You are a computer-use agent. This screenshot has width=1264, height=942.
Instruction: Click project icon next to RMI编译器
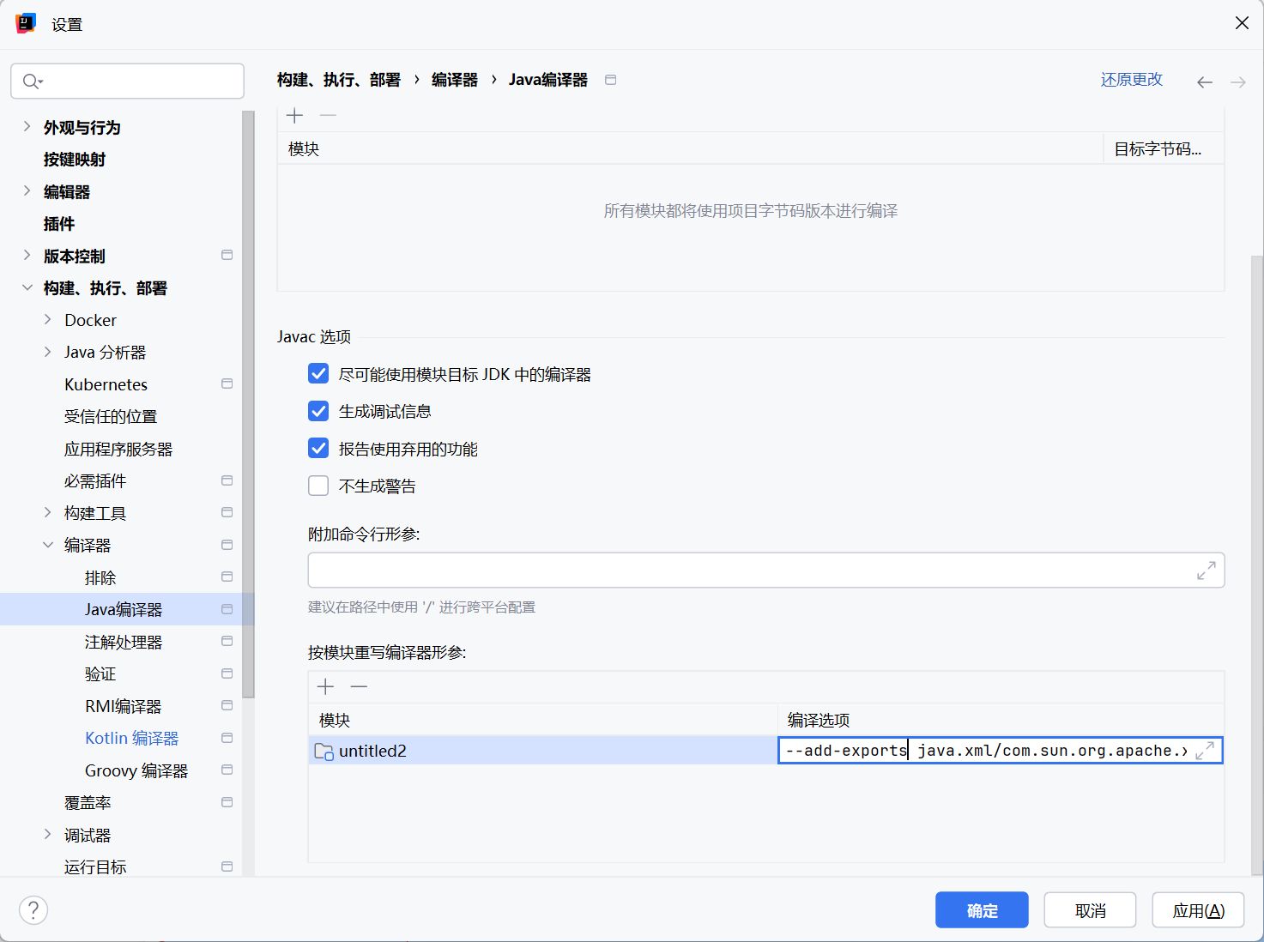(x=227, y=705)
